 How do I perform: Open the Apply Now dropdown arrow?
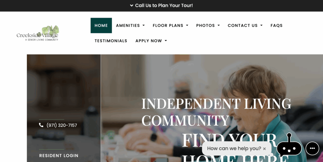[x=166, y=41]
